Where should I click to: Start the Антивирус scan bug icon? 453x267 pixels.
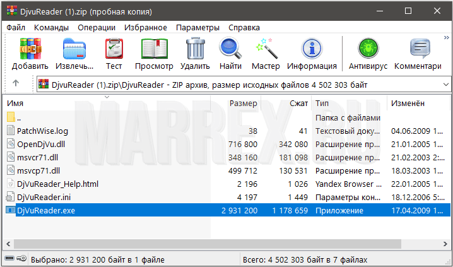coord(368,48)
